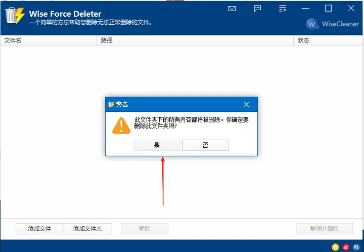Open the feedback chat bubble icon
The height and width of the screenshot is (252, 364).
point(257,9)
